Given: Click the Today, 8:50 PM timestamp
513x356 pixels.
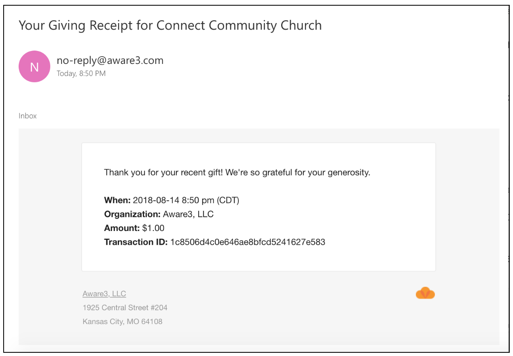Looking at the screenshot, I should click(81, 74).
